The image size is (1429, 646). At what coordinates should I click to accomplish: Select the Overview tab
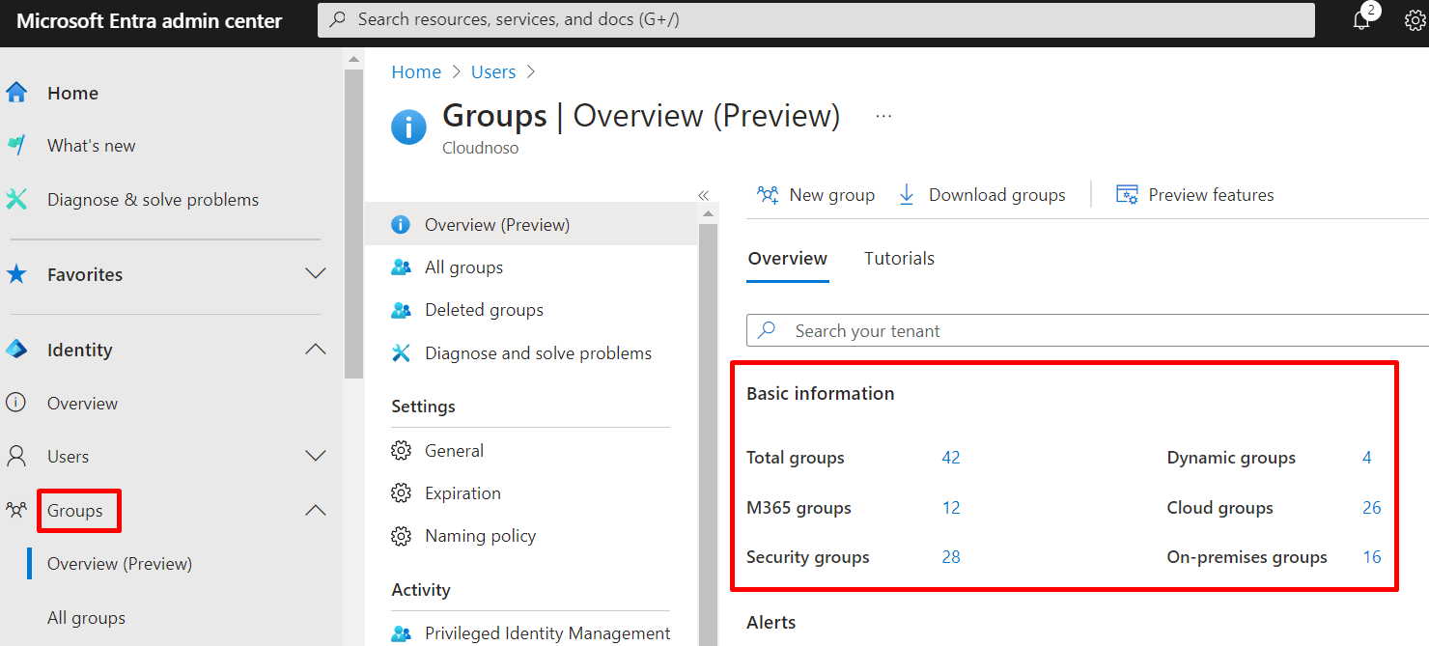pyautogui.click(x=787, y=259)
